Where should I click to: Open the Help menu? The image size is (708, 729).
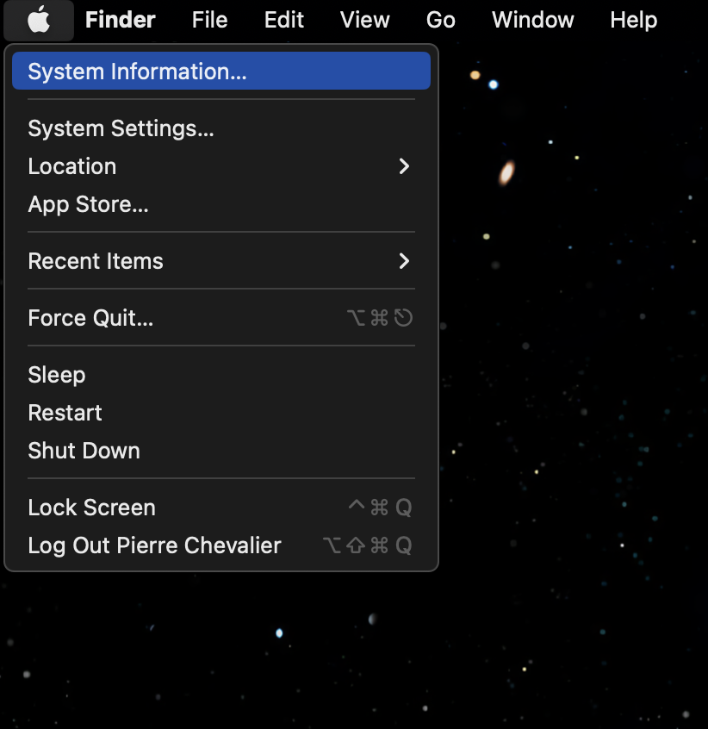[x=634, y=20]
